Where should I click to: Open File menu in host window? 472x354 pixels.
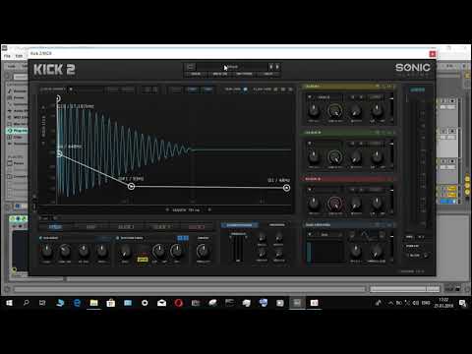7,56
